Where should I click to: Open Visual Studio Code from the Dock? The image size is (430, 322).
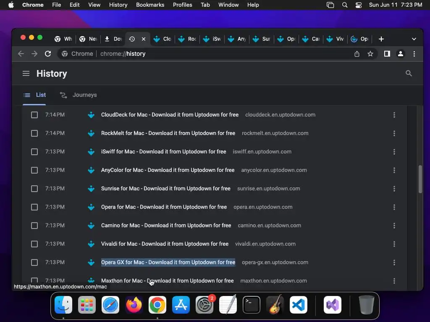click(299, 305)
